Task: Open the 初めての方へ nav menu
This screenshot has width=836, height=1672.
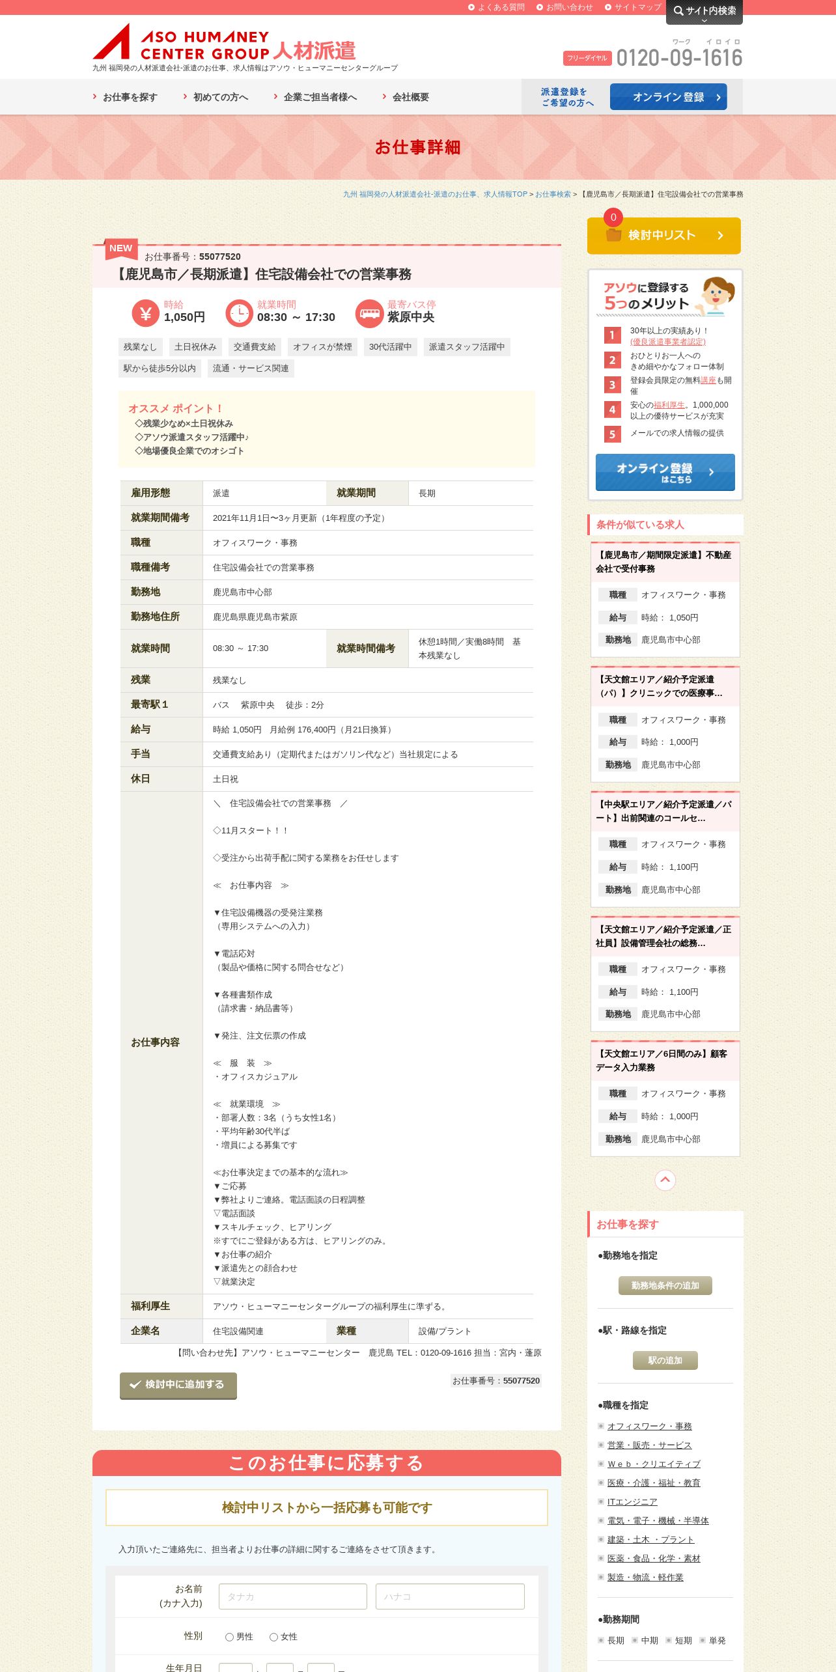Action: click(x=216, y=97)
